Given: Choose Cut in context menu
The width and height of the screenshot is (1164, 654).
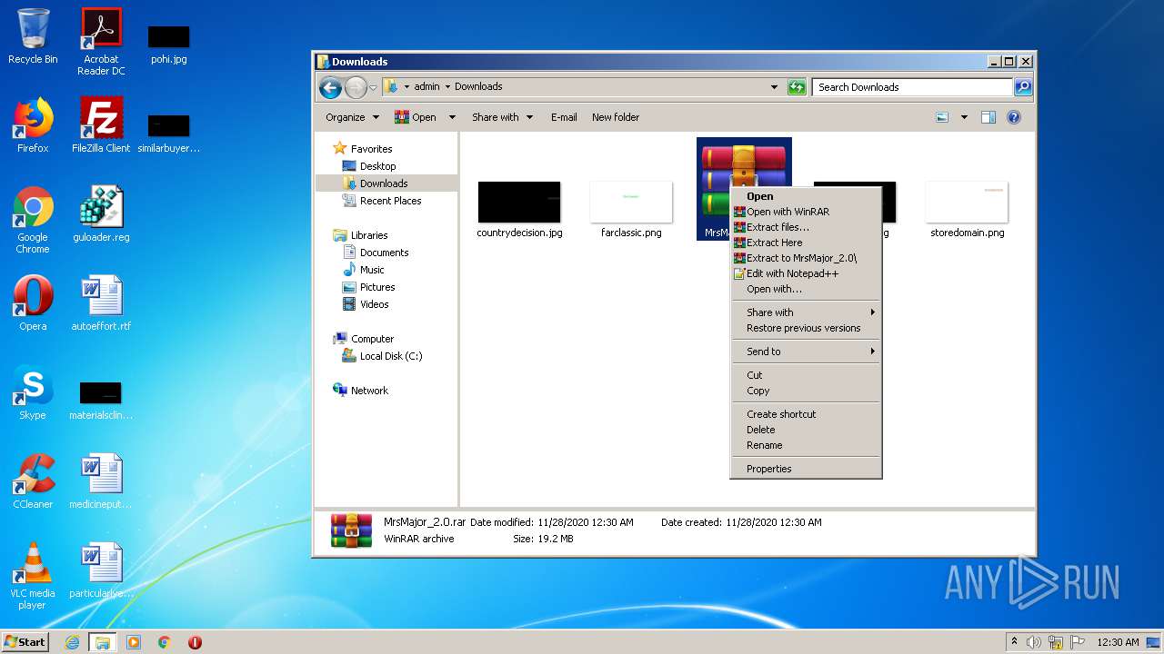Looking at the screenshot, I should [x=806, y=375].
